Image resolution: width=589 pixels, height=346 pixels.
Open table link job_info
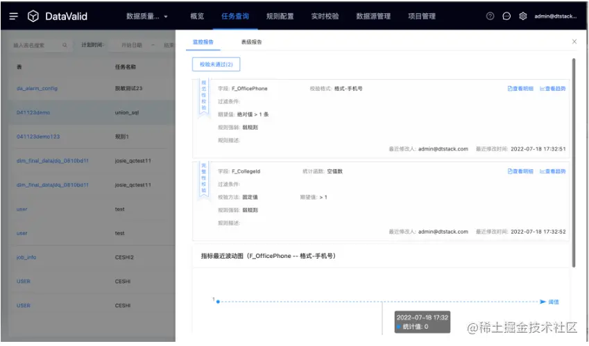tap(26, 257)
